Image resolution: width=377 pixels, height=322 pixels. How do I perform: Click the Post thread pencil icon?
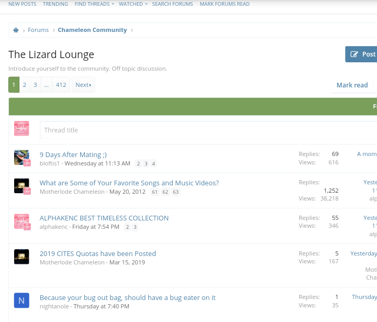(x=354, y=54)
